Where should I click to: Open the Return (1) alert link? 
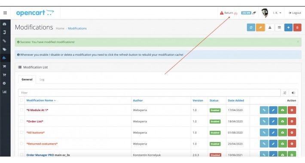[x=229, y=13]
